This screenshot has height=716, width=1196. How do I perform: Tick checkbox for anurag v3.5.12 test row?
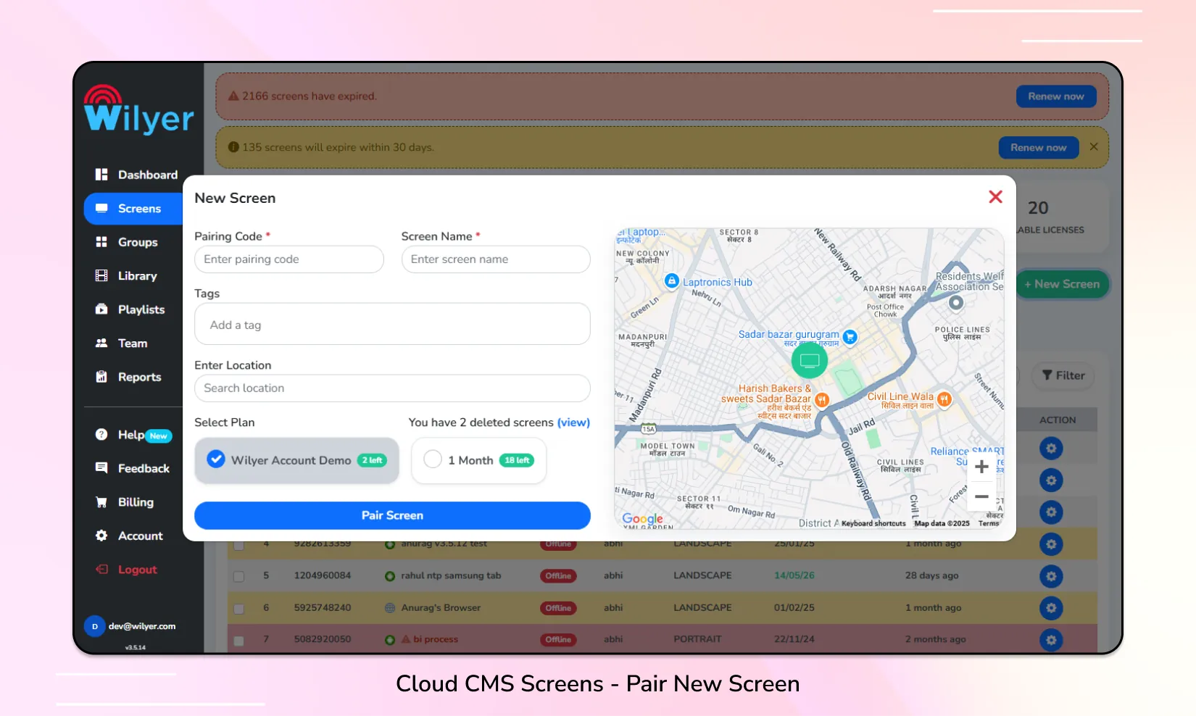pyautogui.click(x=239, y=545)
